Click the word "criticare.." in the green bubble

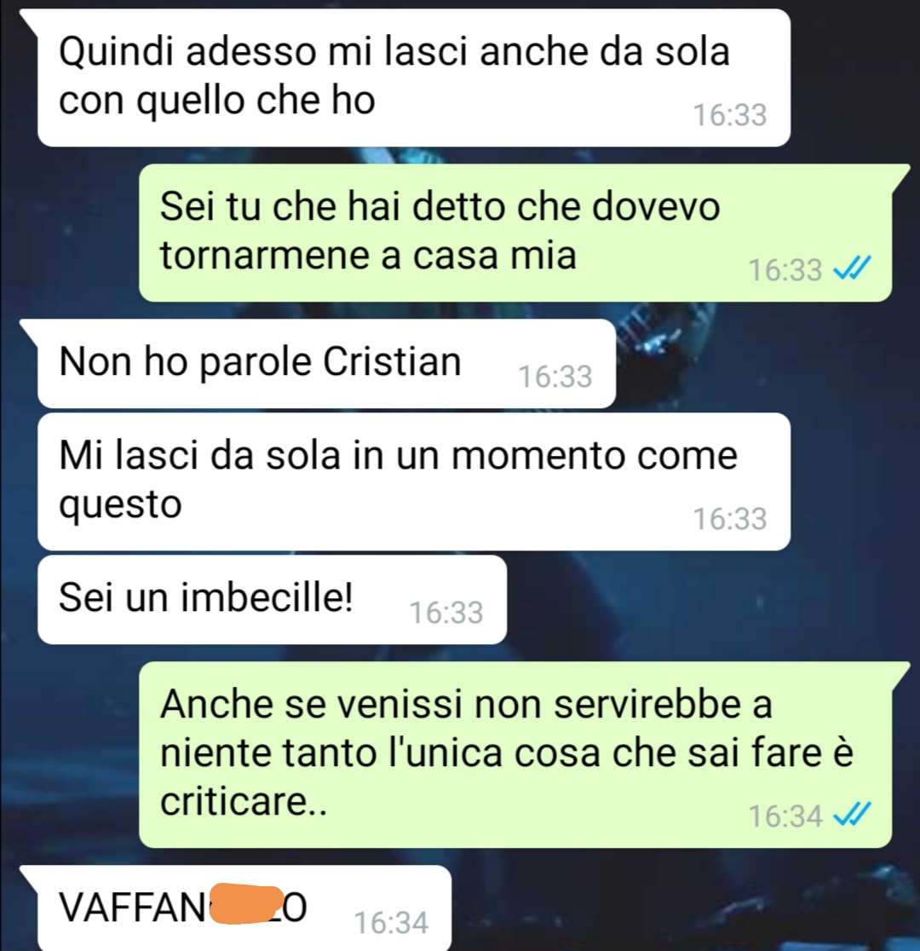coord(244,801)
